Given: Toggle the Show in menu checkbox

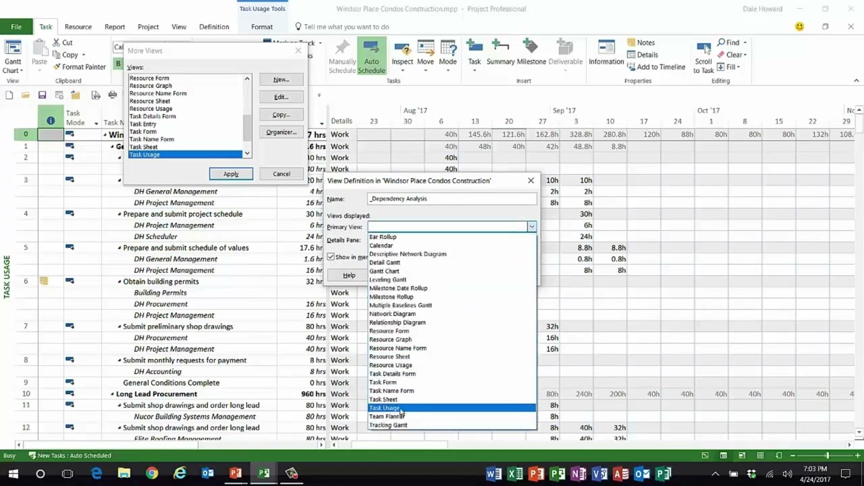Looking at the screenshot, I should 331,257.
